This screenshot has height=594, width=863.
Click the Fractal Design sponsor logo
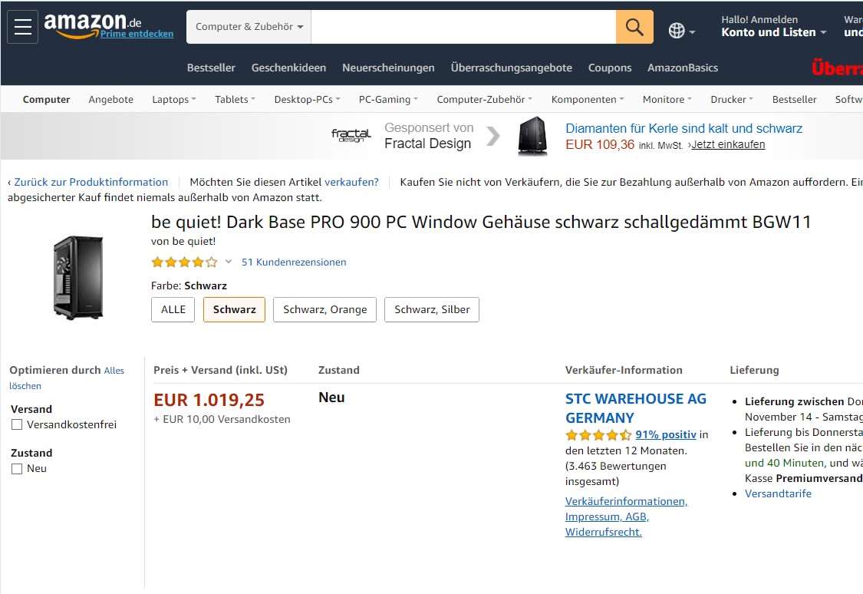point(351,135)
